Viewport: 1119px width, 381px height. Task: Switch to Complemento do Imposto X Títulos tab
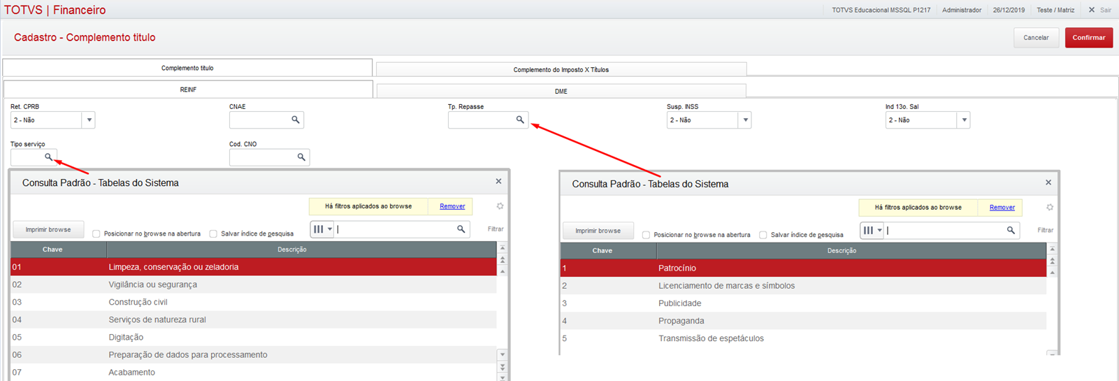(561, 70)
